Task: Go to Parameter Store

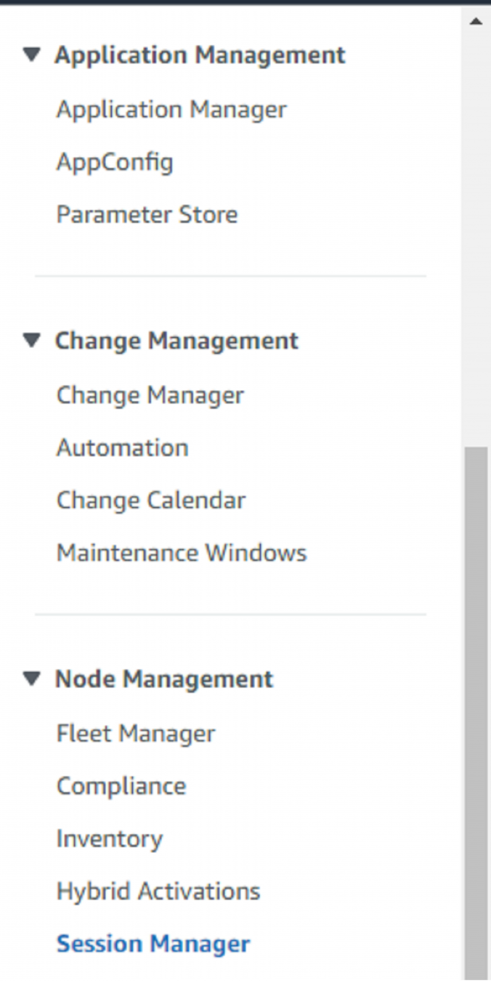Action: tap(146, 215)
